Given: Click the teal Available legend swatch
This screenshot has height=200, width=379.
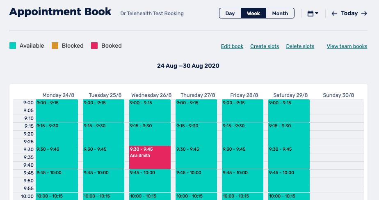Looking at the screenshot, I should [x=13, y=46].
